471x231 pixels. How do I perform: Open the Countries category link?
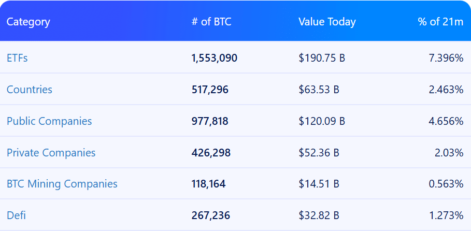[x=30, y=90]
